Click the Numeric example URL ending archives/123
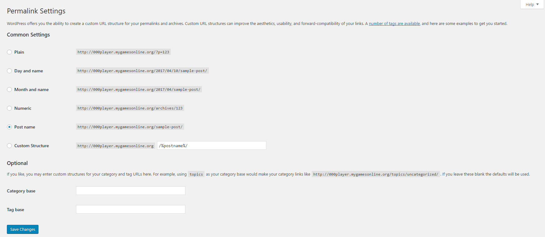 130,108
